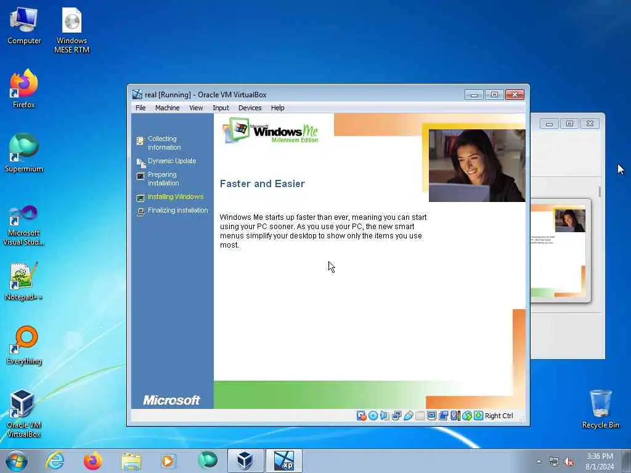This screenshot has height=473, width=631.
Task: Open the Help menu in VirtualBox
Action: click(278, 108)
